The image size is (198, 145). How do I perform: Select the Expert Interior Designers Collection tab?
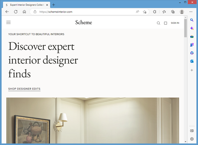(x=26, y=5)
